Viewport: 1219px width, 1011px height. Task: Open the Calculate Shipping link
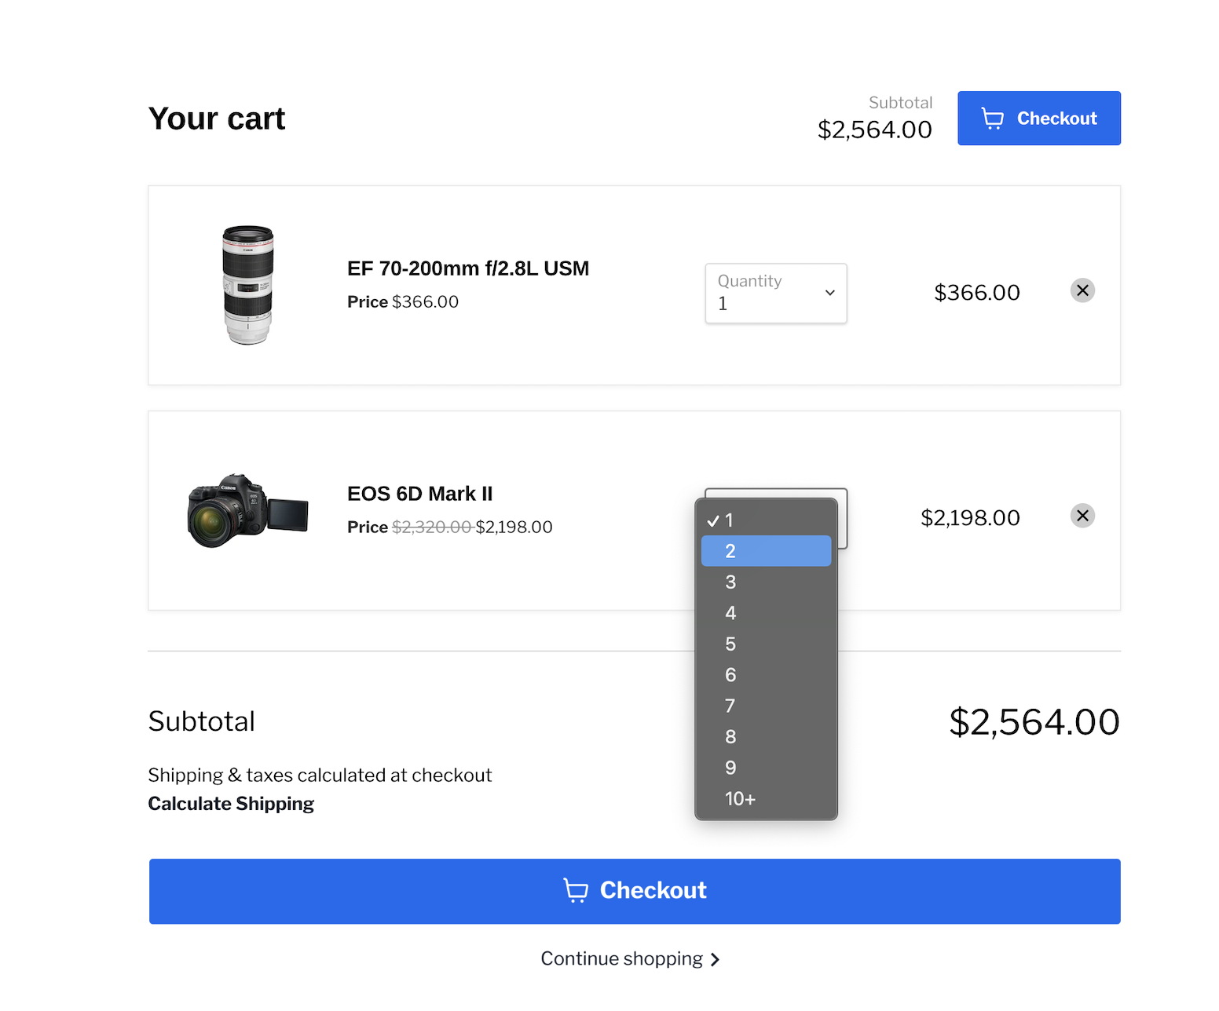[x=231, y=804]
